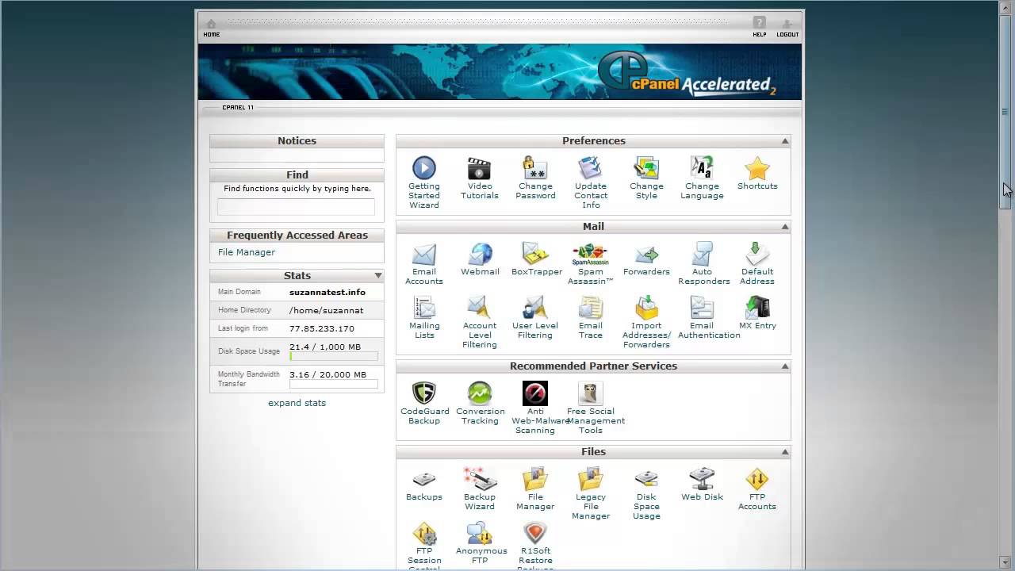Open mail Forwarders

point(646,259)
